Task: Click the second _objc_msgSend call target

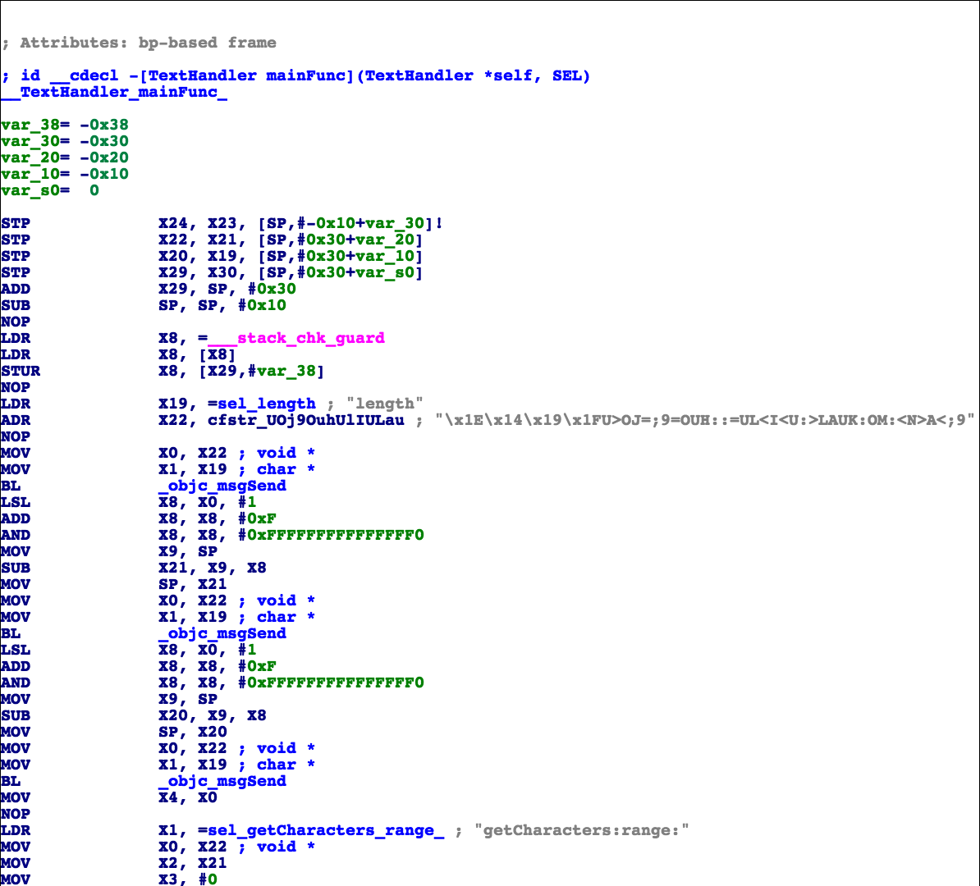Action: [222, 633]
